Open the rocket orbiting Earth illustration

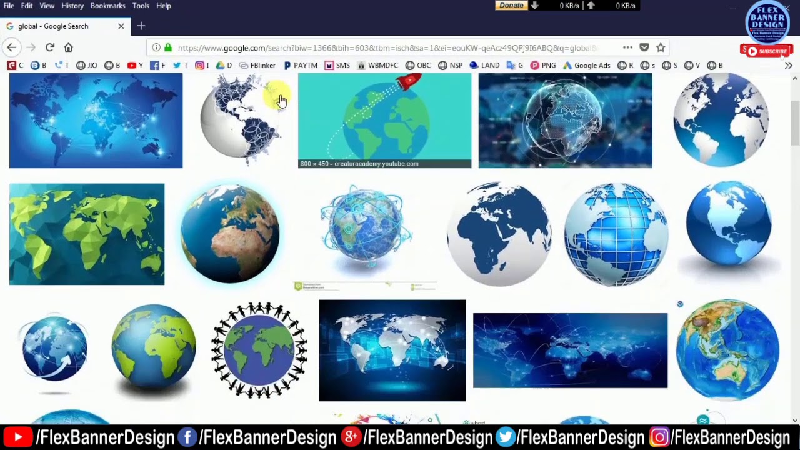click(x=384, y=116)
